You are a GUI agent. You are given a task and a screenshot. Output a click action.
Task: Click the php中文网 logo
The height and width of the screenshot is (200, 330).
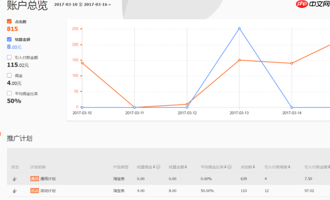[x=312, y=4]
